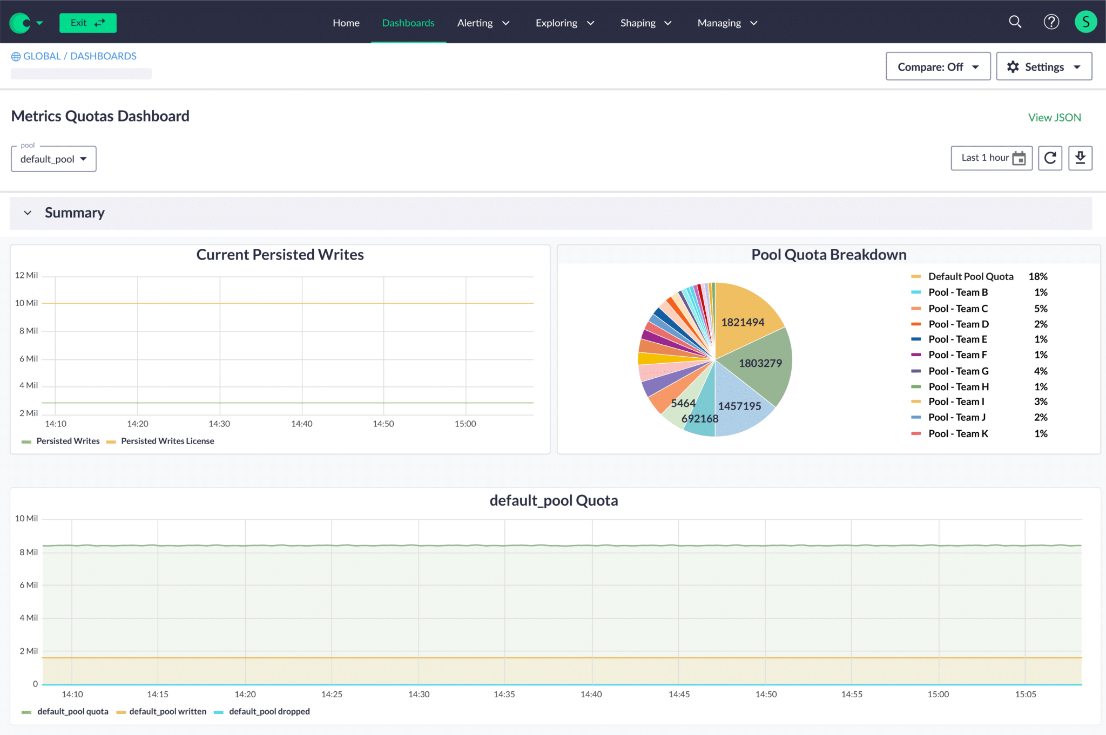Hide the Pool - Team B slice
The width and height of the screenshot is (1106, 735).
959,292
